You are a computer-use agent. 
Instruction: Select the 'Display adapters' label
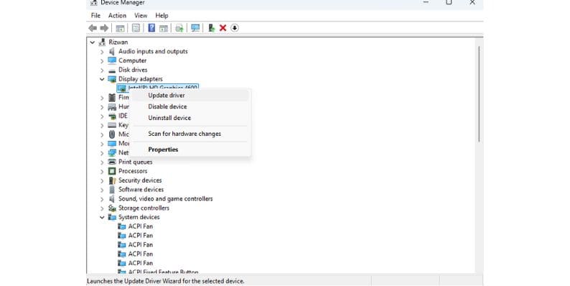point(140,79)
